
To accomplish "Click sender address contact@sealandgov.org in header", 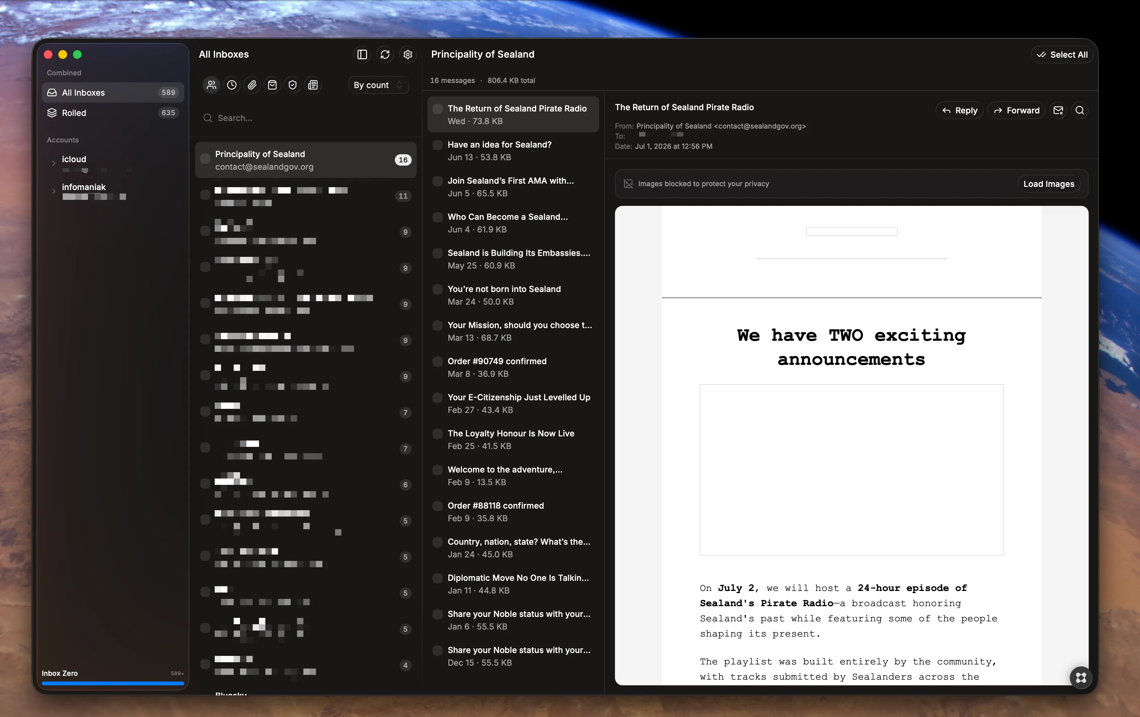I will point(760,126).
